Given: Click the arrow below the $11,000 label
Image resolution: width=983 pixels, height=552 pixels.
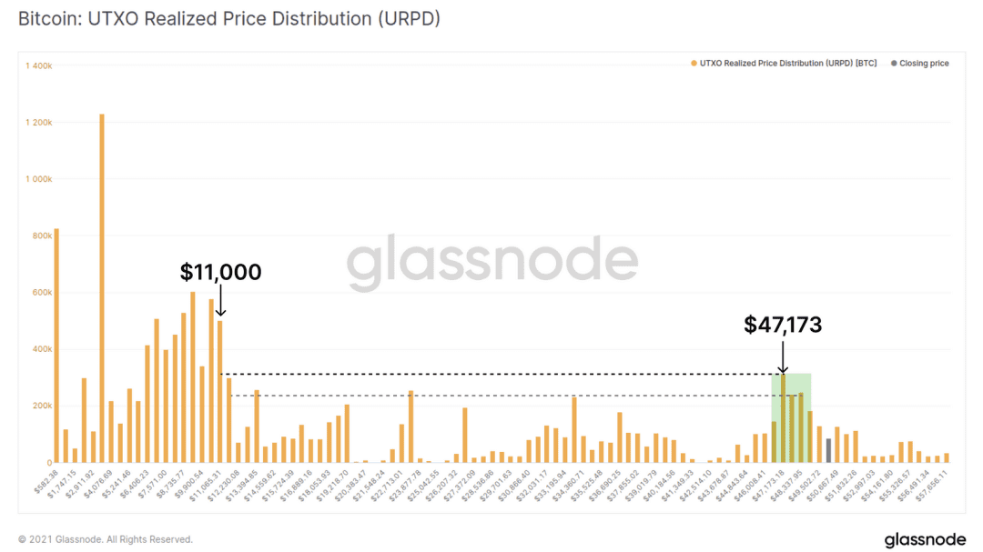Looking at the screenshot, I should 220,300.
